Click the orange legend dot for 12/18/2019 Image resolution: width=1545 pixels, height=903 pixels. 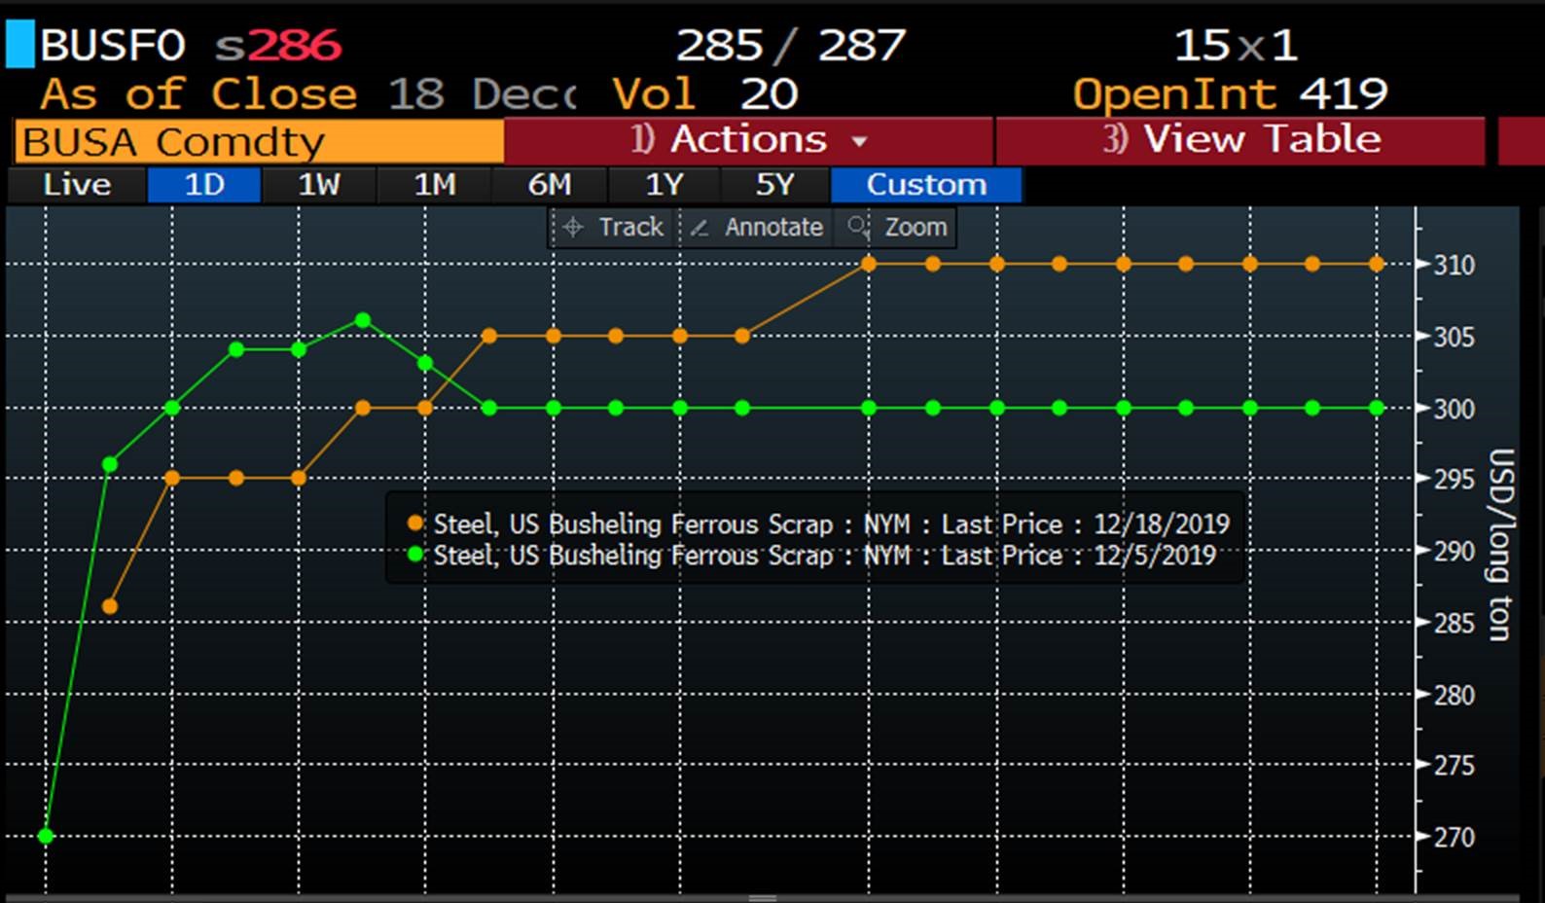[x=415, y=524]
